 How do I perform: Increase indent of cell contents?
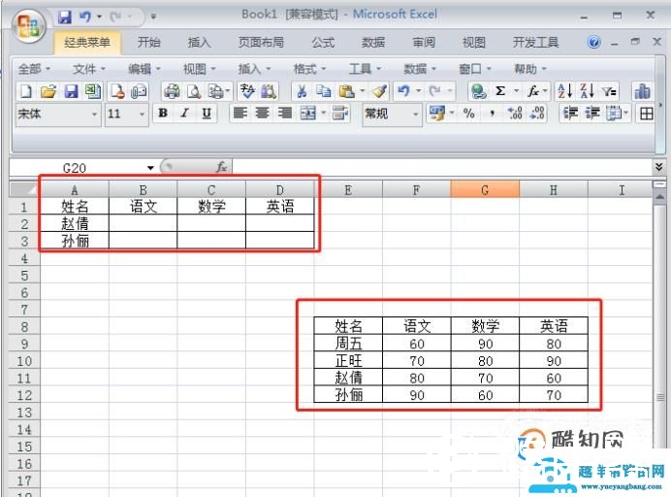[x=592, y=114]
